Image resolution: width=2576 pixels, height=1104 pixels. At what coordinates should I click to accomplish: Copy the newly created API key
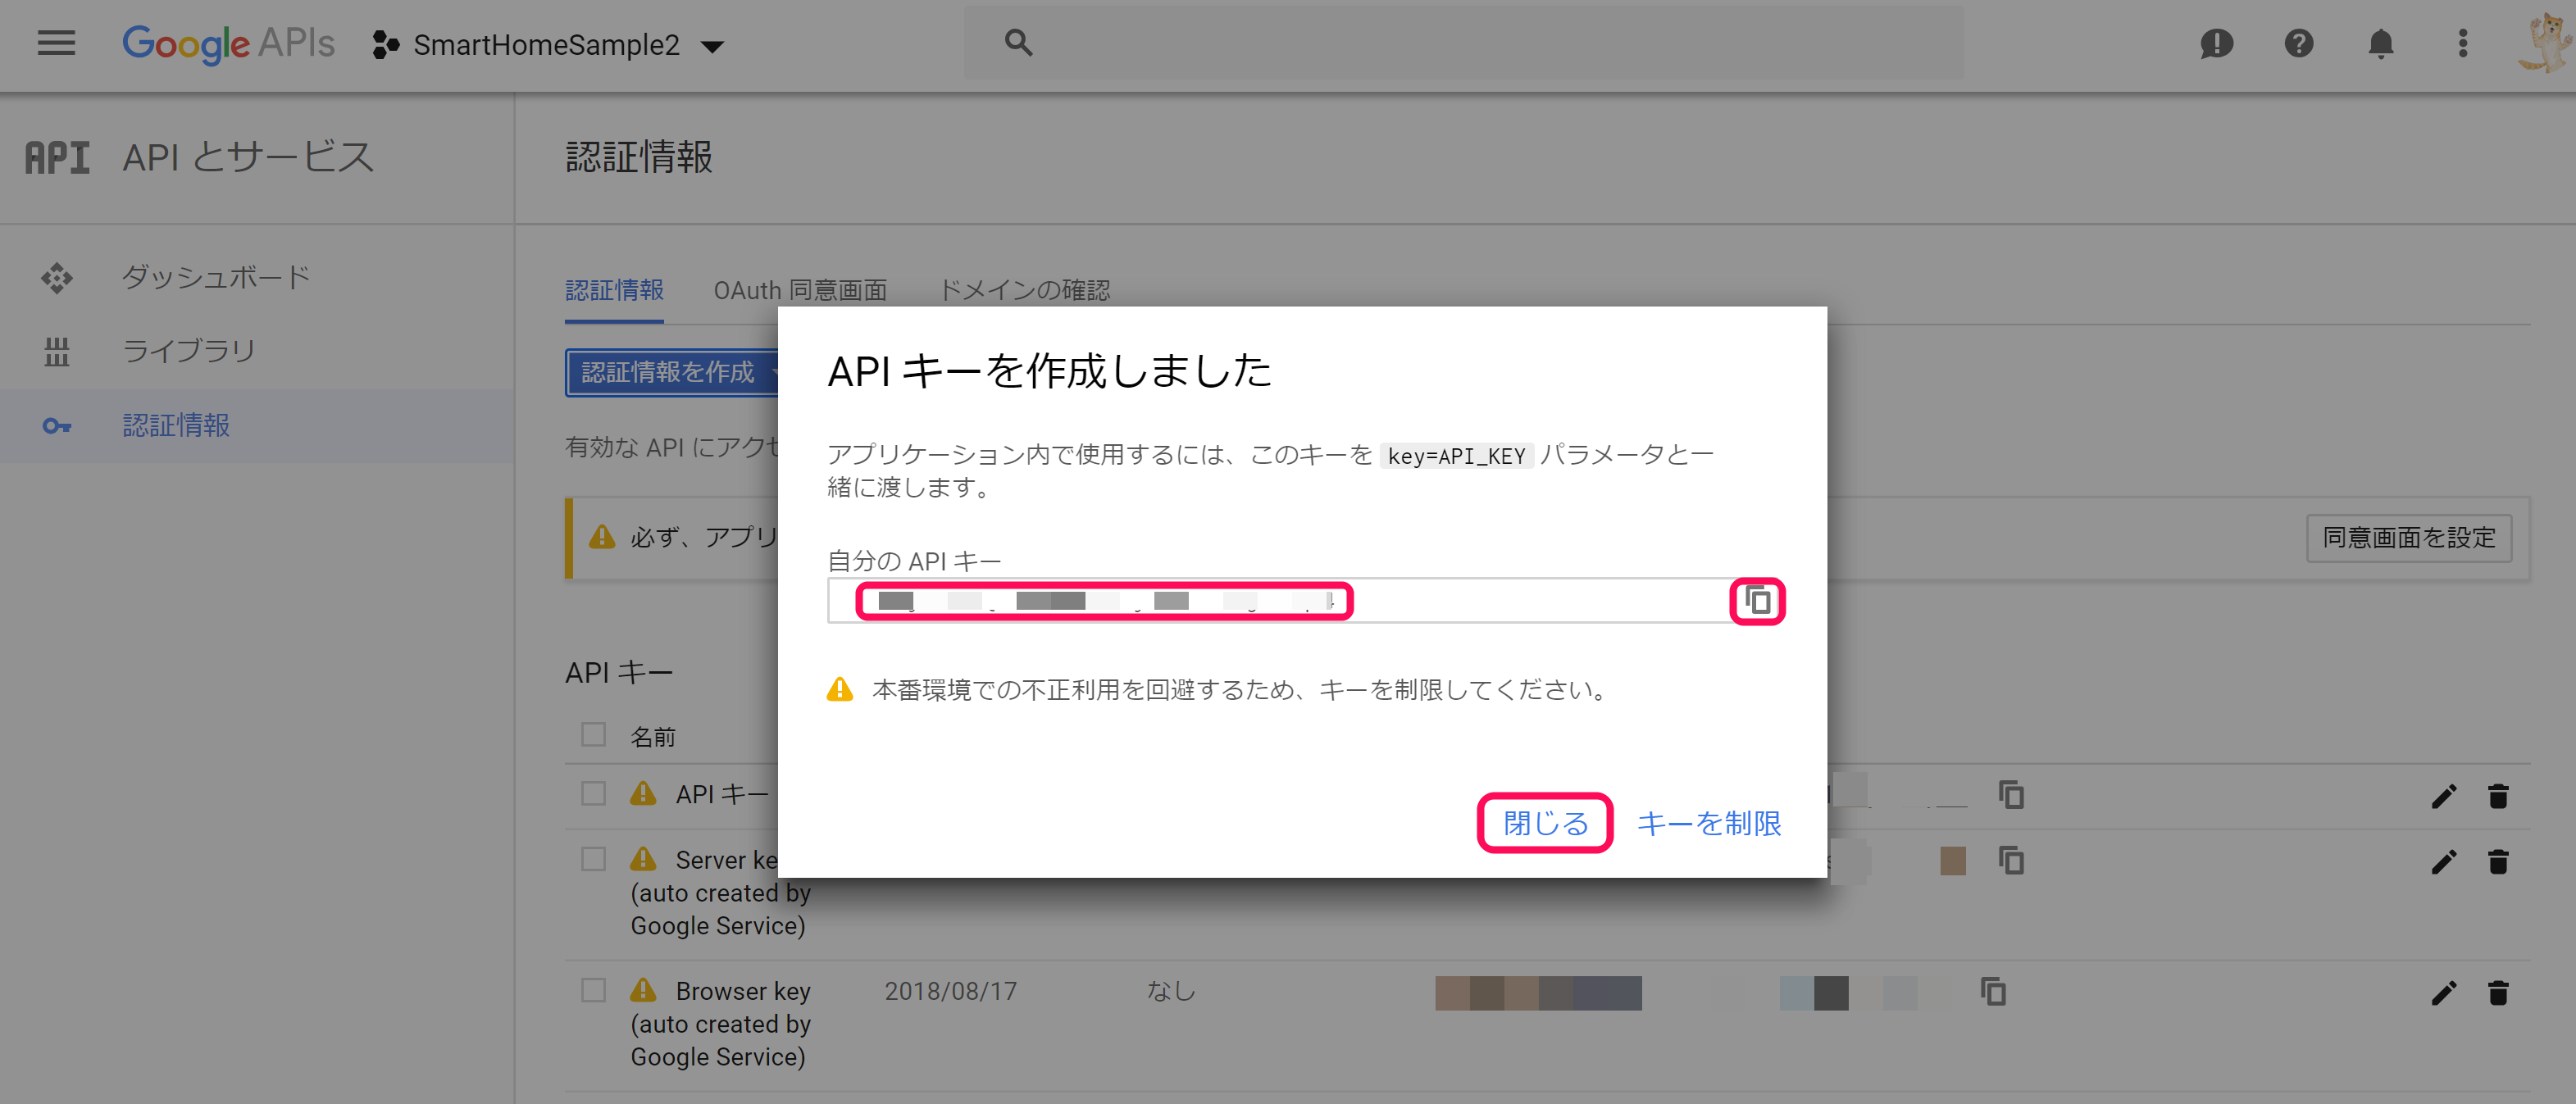1757,601
